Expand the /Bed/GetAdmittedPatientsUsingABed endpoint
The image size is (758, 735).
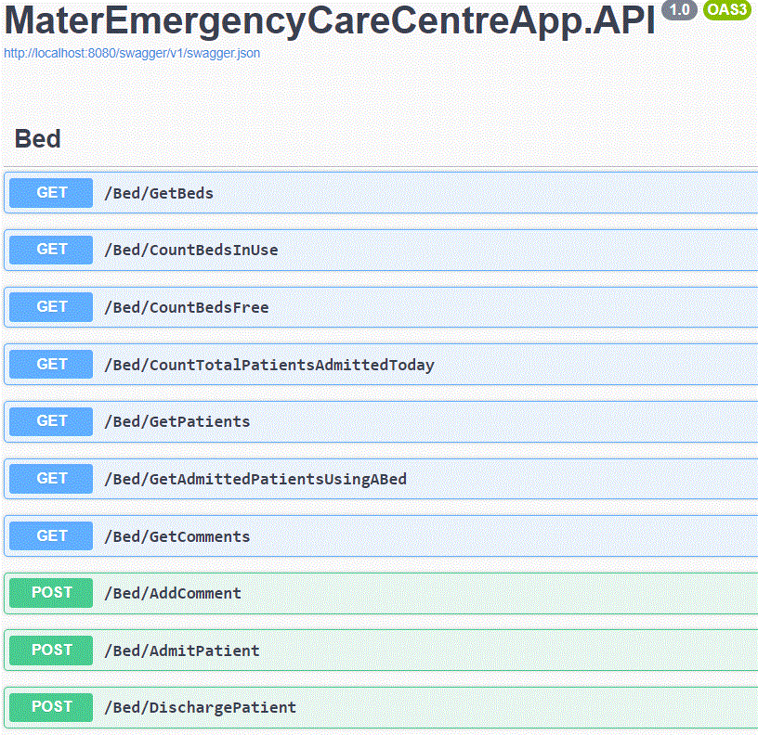pyautogui.click(x=372, y=479)
